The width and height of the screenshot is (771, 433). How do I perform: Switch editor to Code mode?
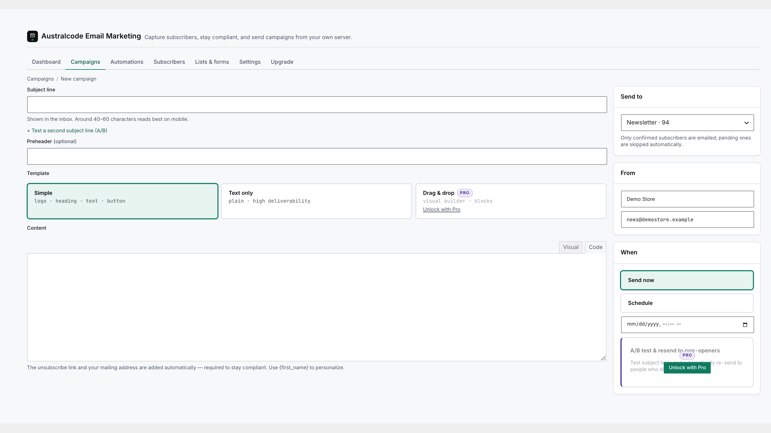point(595,247)
